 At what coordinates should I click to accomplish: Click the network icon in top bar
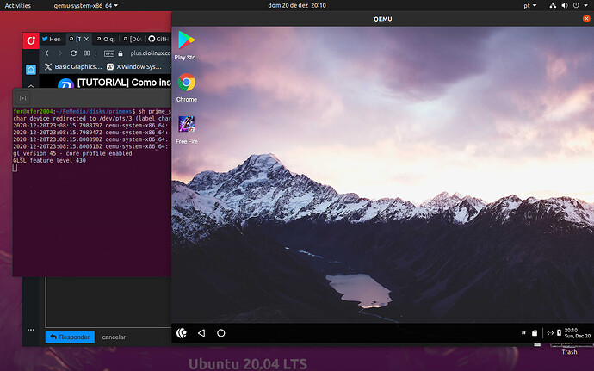[x=553, y=5]
